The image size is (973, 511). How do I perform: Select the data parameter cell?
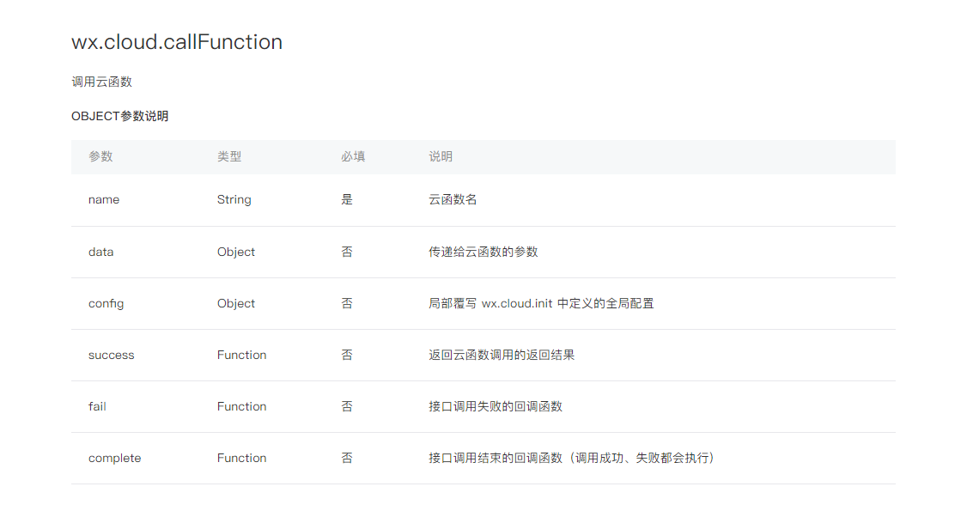point(100,252)
